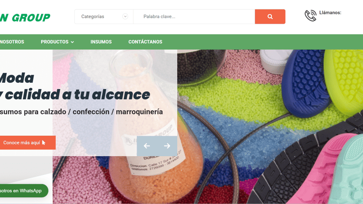Expand the PRODUCTOS menu chevron
The width and height of the screenshot is (363, 204).
[x=72, y=42]
